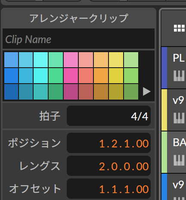The height and width of the screenshot is (200, 186).
Task: Click the piano keys icon on PL track
Action: 179,76
